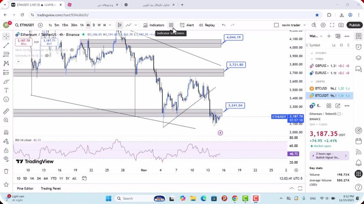Open quick search magnifier with lightning

[x=314, y=25]
